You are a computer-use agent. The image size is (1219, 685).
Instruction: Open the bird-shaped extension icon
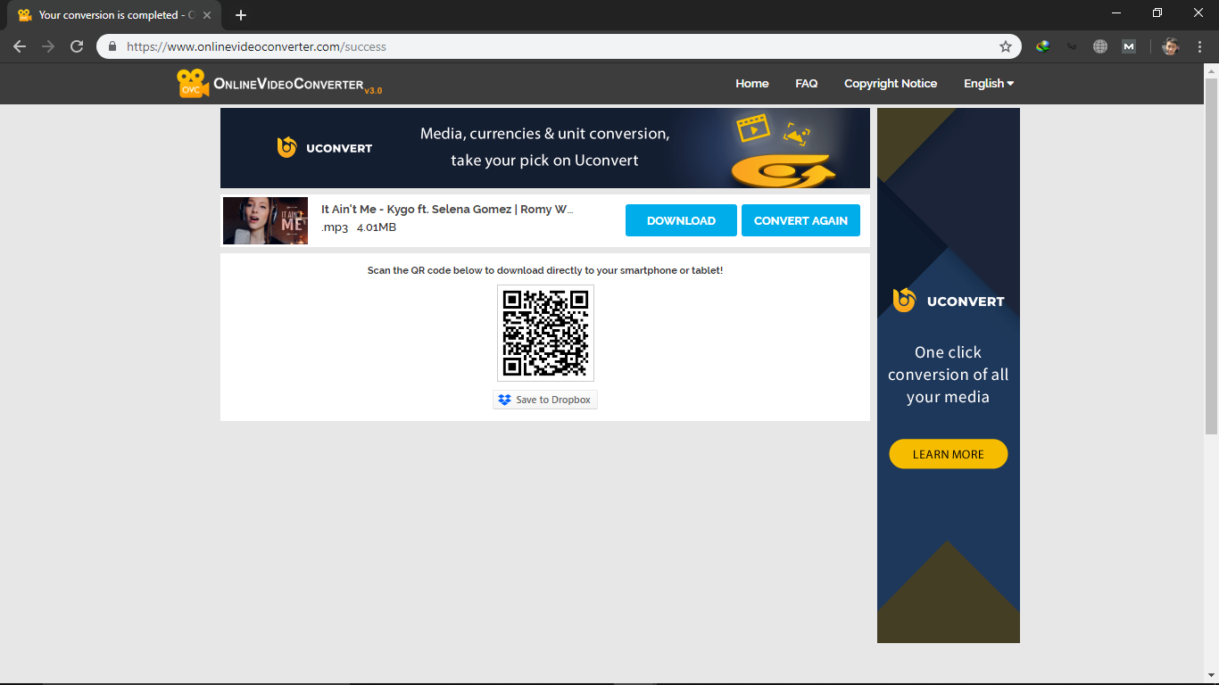[x=1072, y=46]
